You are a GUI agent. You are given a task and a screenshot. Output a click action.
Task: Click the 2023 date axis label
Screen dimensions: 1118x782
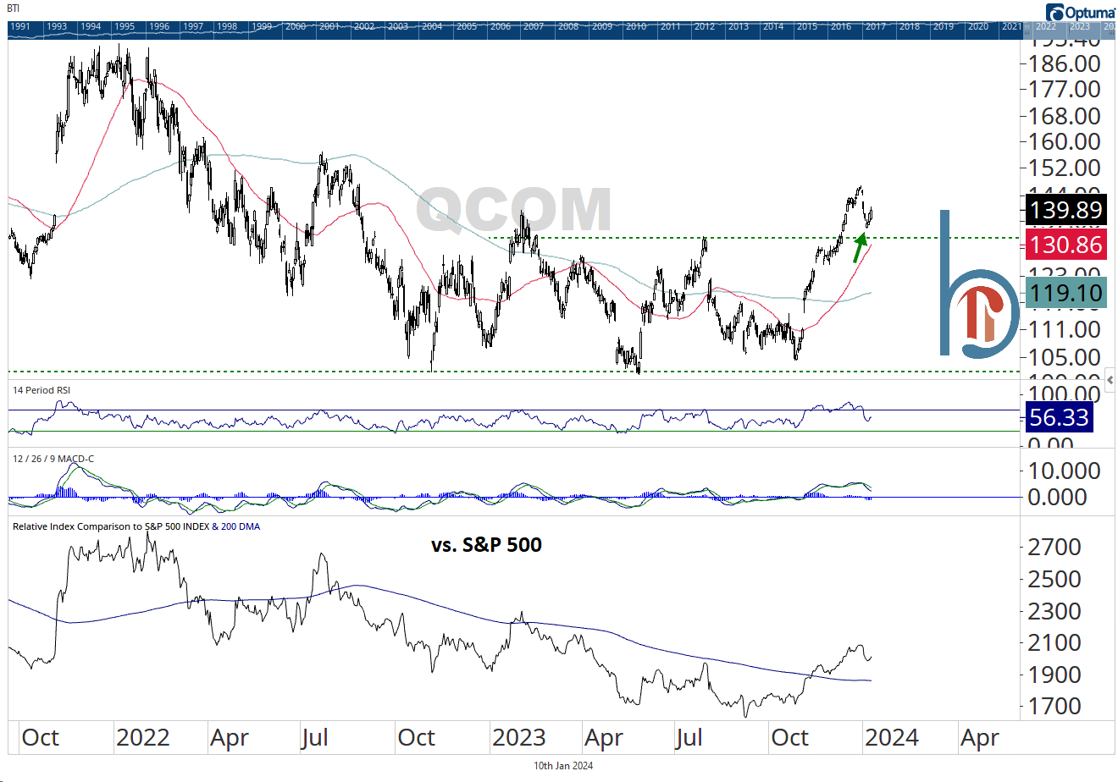pyautogui.click(x=519, y=738)
